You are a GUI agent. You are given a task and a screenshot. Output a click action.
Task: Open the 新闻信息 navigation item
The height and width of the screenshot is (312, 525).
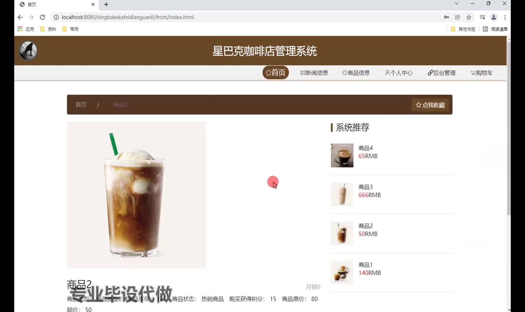[314, 73]
